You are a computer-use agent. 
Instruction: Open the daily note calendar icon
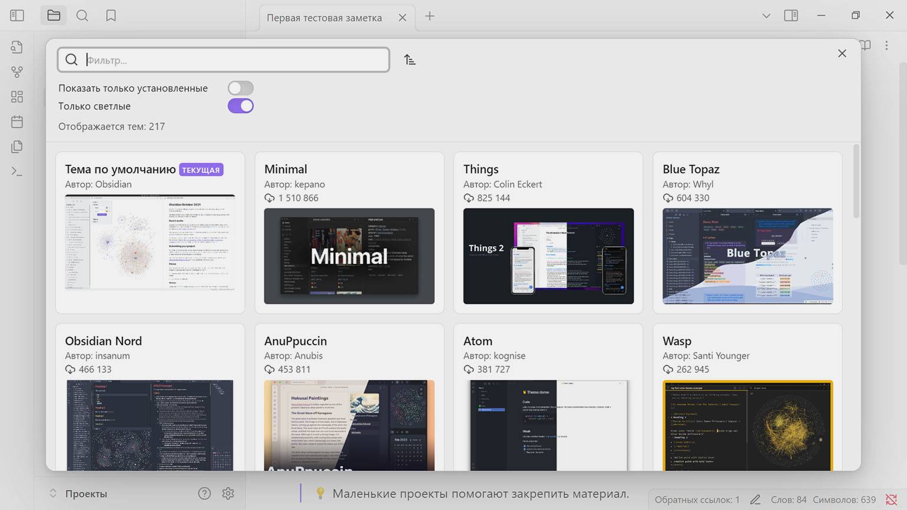17,122
